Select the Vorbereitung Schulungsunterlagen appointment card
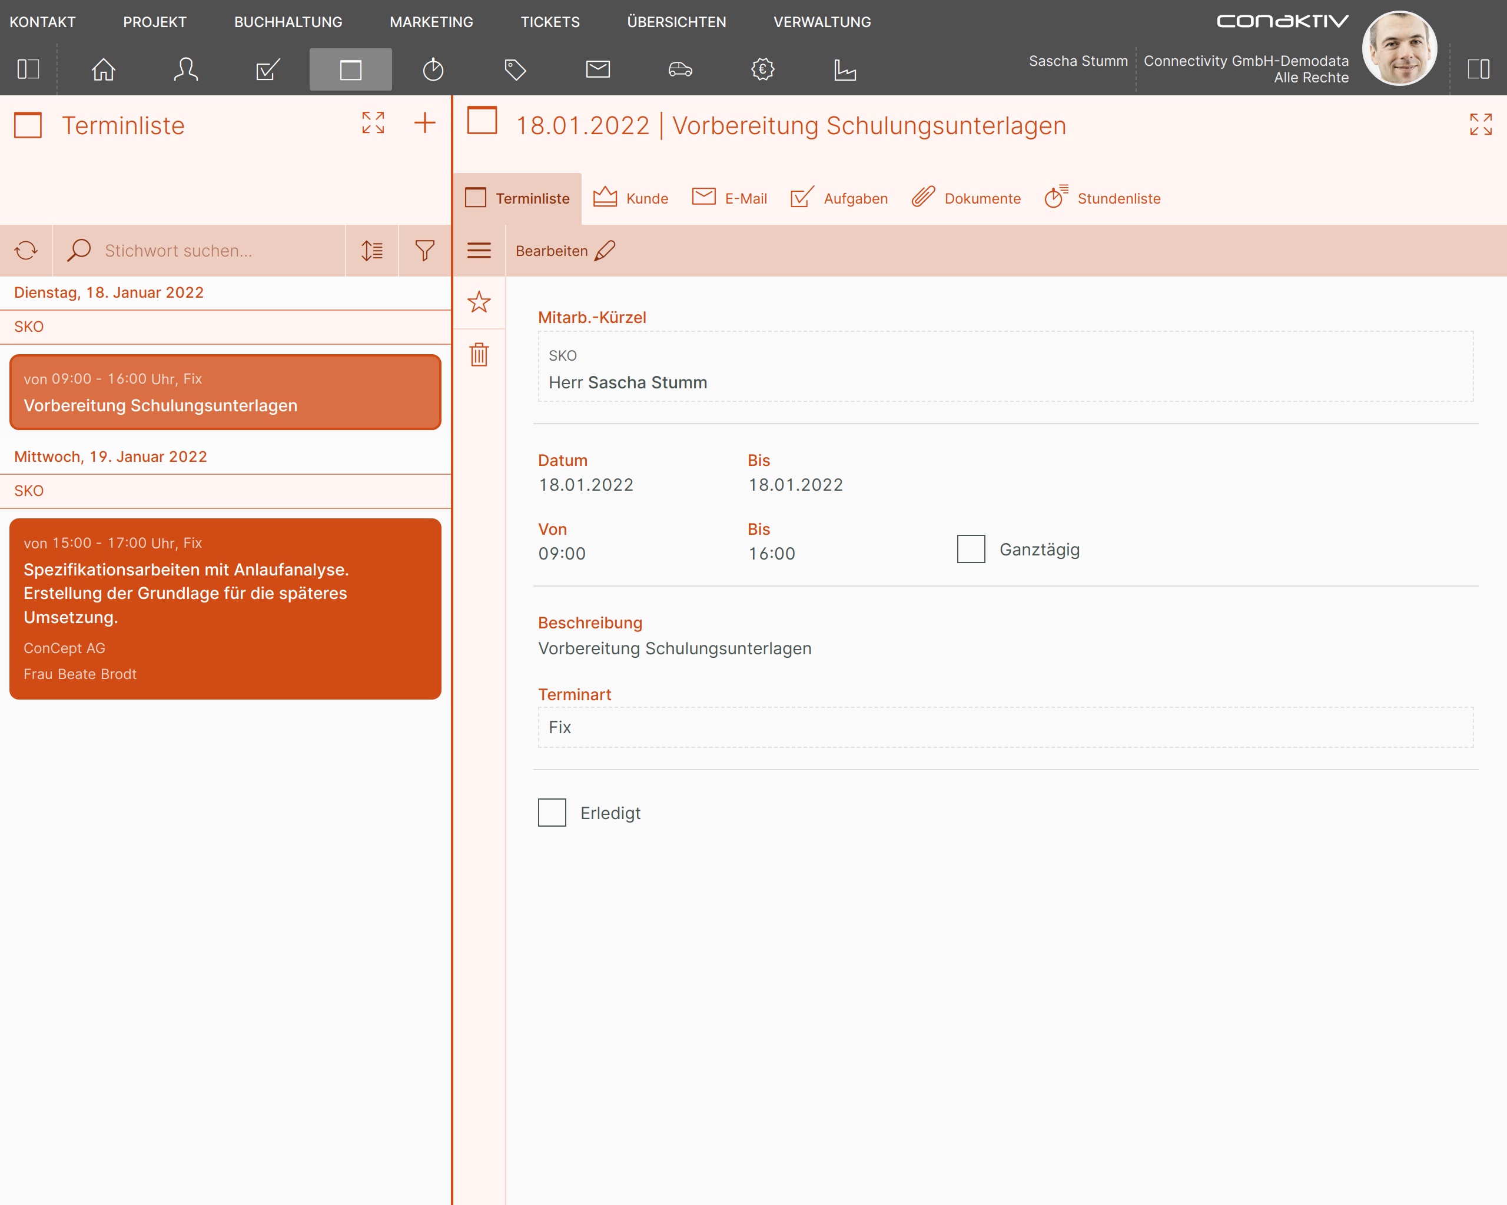The width and height of the screenshot is (1507, 1205). (x=225, y=392)
